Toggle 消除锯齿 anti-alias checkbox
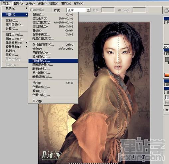169x164 pixels. [31, 10]
